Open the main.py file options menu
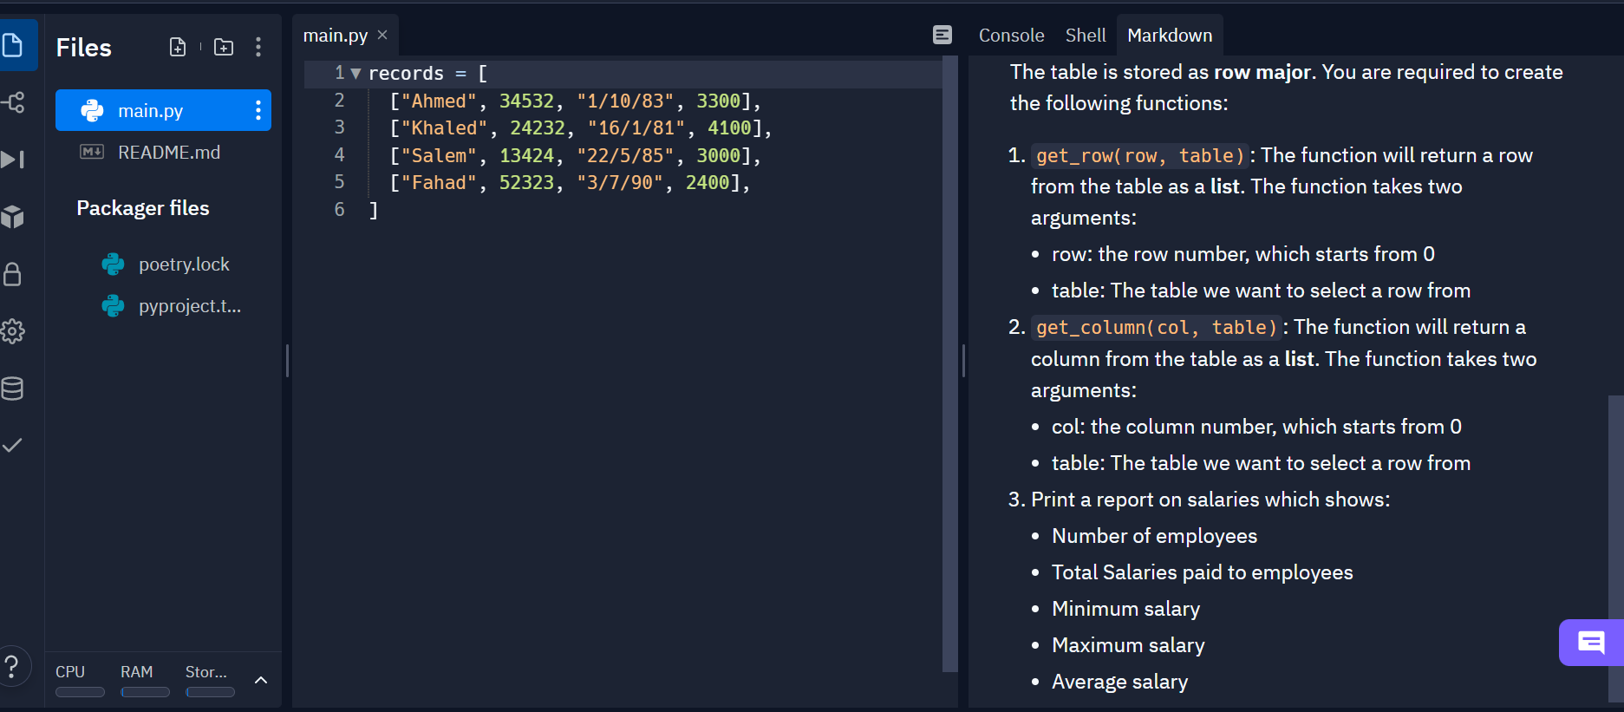This screenshot has width=1624, height=712. pyautogui.click(x=258, y=110)
